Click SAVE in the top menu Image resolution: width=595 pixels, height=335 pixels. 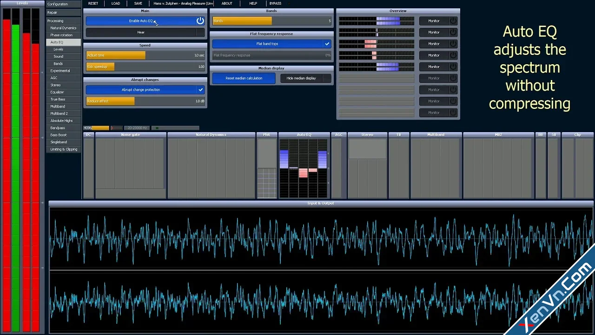click(x=138, y=3)
